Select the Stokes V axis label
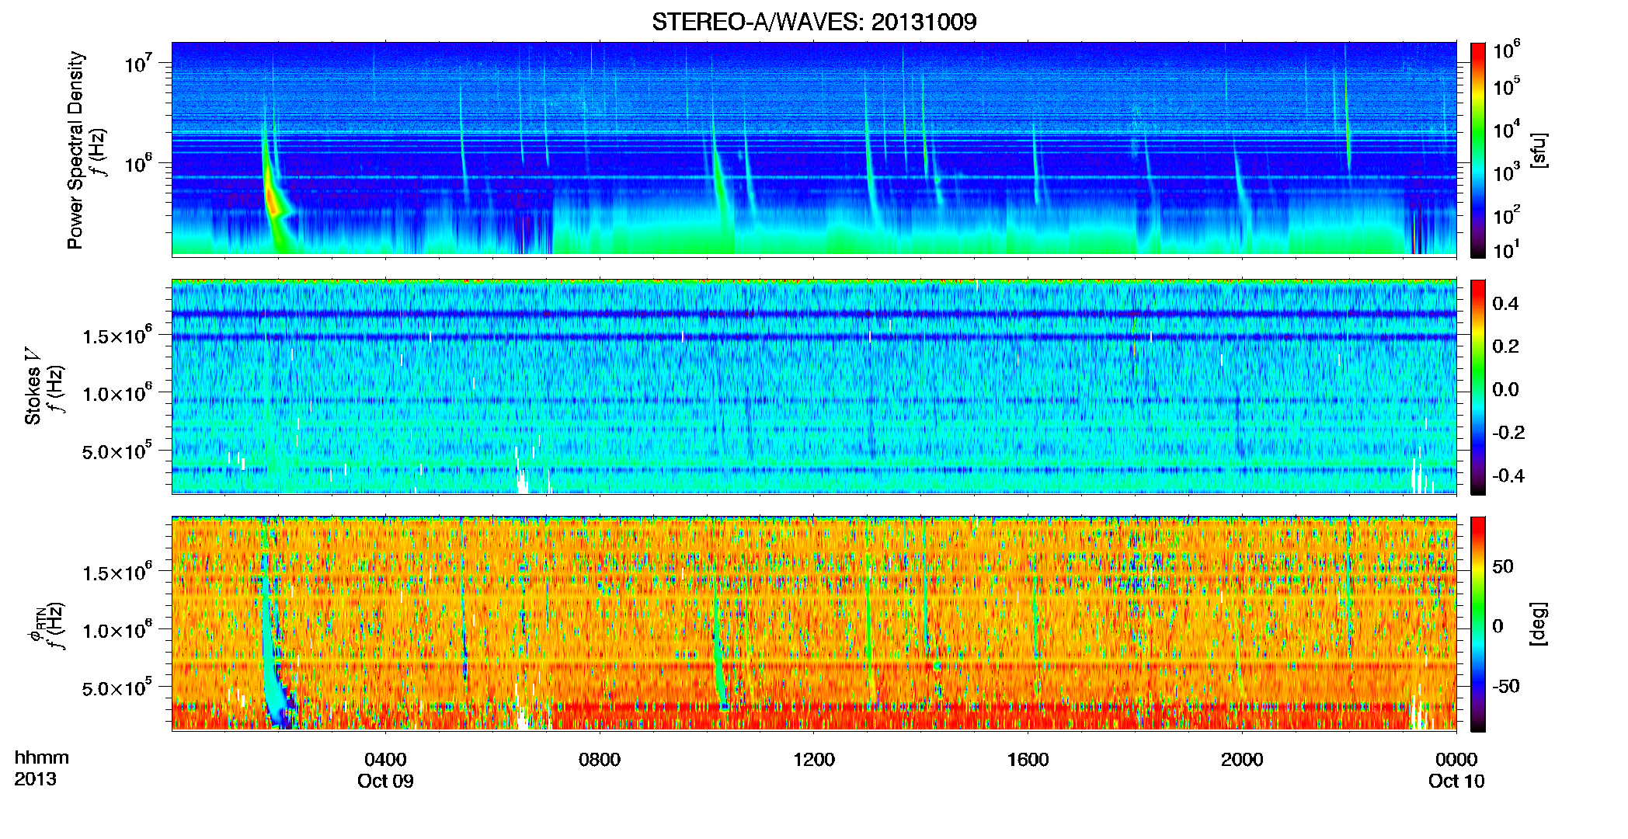The width and height of the screenshot is (1628, 839). (33, 386)
